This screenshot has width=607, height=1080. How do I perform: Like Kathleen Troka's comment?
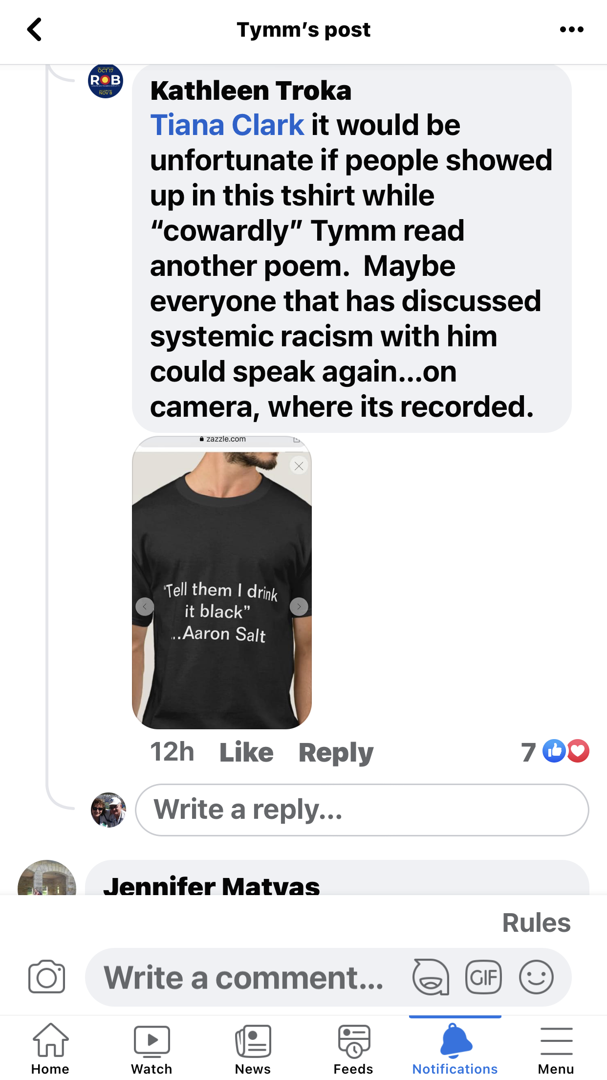[246, 752]
